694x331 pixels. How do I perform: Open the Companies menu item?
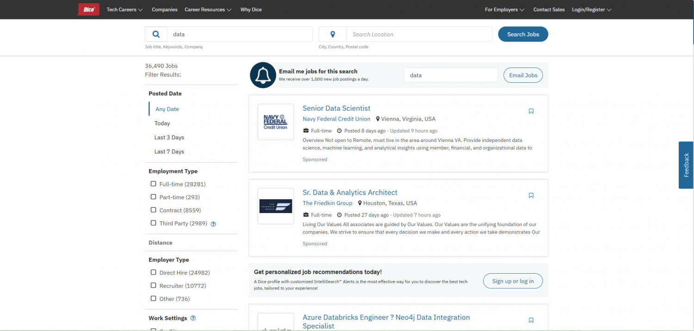pyautogui.click(x=165, y=10)
